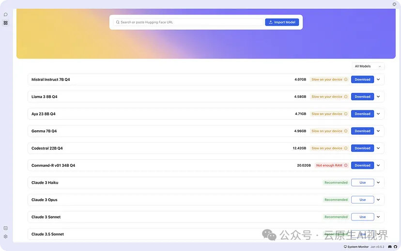Click the 4.58GB size value
The width and height of the screenshot is (401, 251).
[300, 97]
